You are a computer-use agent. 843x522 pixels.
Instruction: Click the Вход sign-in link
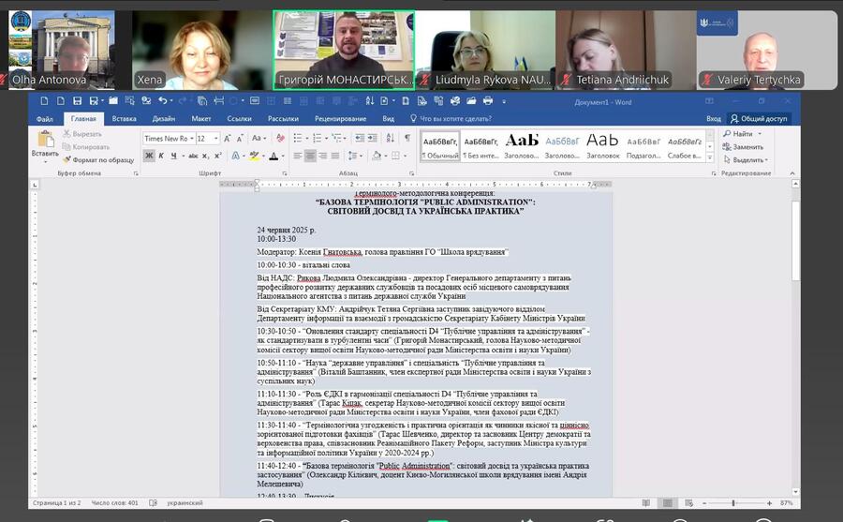(714, 119)
